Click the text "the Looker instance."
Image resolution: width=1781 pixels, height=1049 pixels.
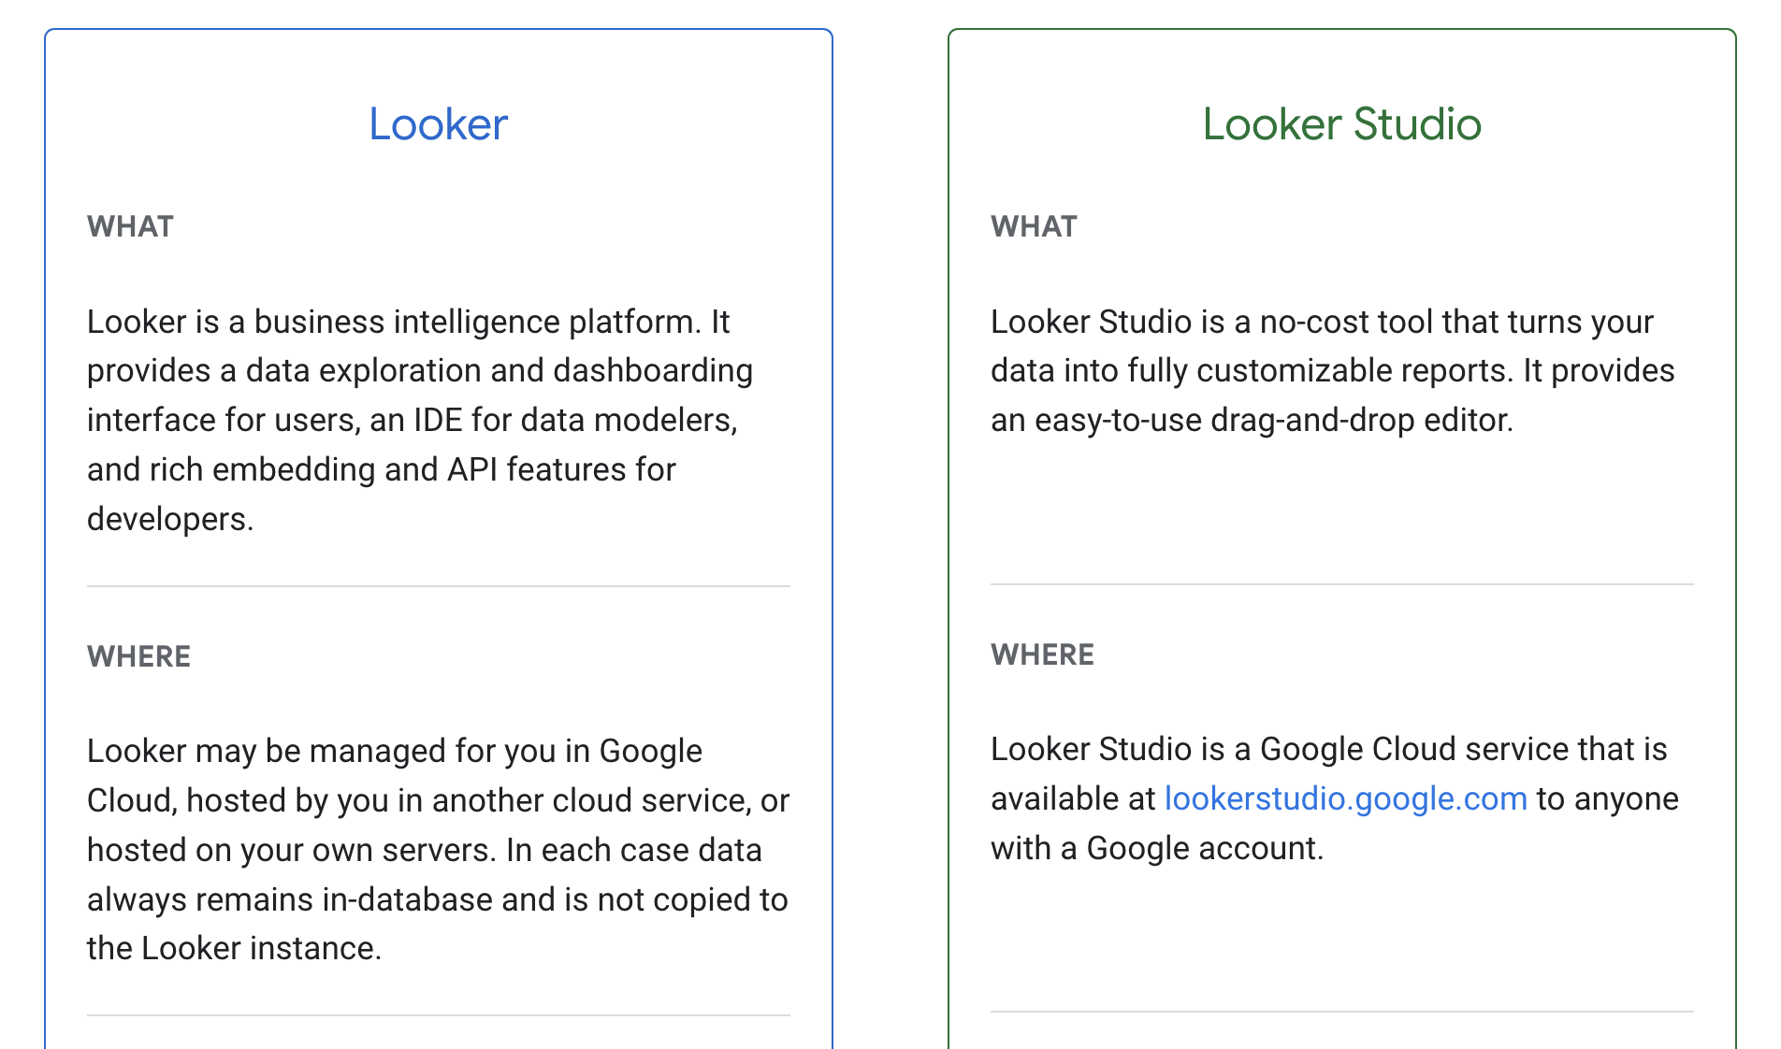pyautogui.click(x=234, y=948)
